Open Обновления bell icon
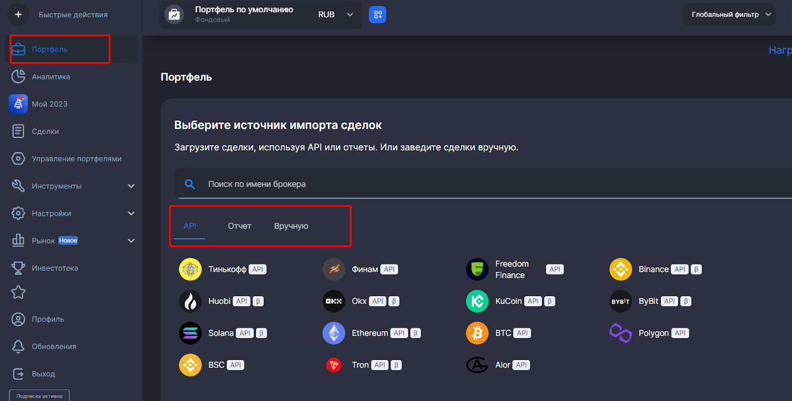792x401 pixels. click(x=18, y=347)
